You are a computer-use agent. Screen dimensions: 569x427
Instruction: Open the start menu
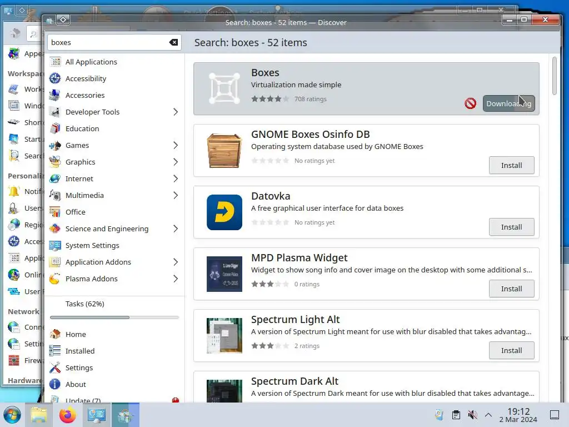click(x=12, y=415)
